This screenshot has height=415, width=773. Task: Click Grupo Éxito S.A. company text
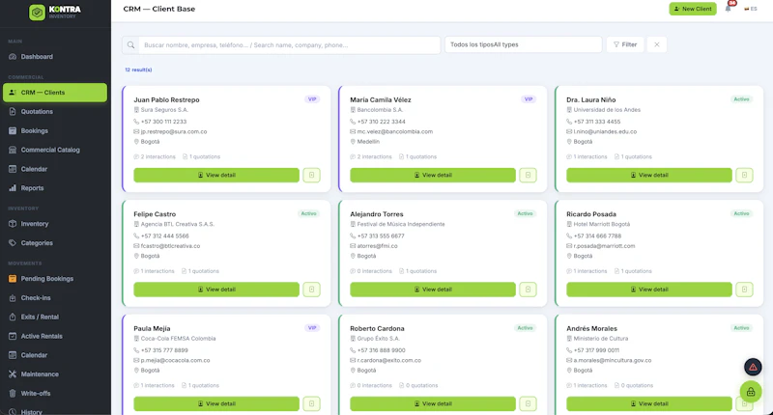pyautogui.click(x=379, y=339)
